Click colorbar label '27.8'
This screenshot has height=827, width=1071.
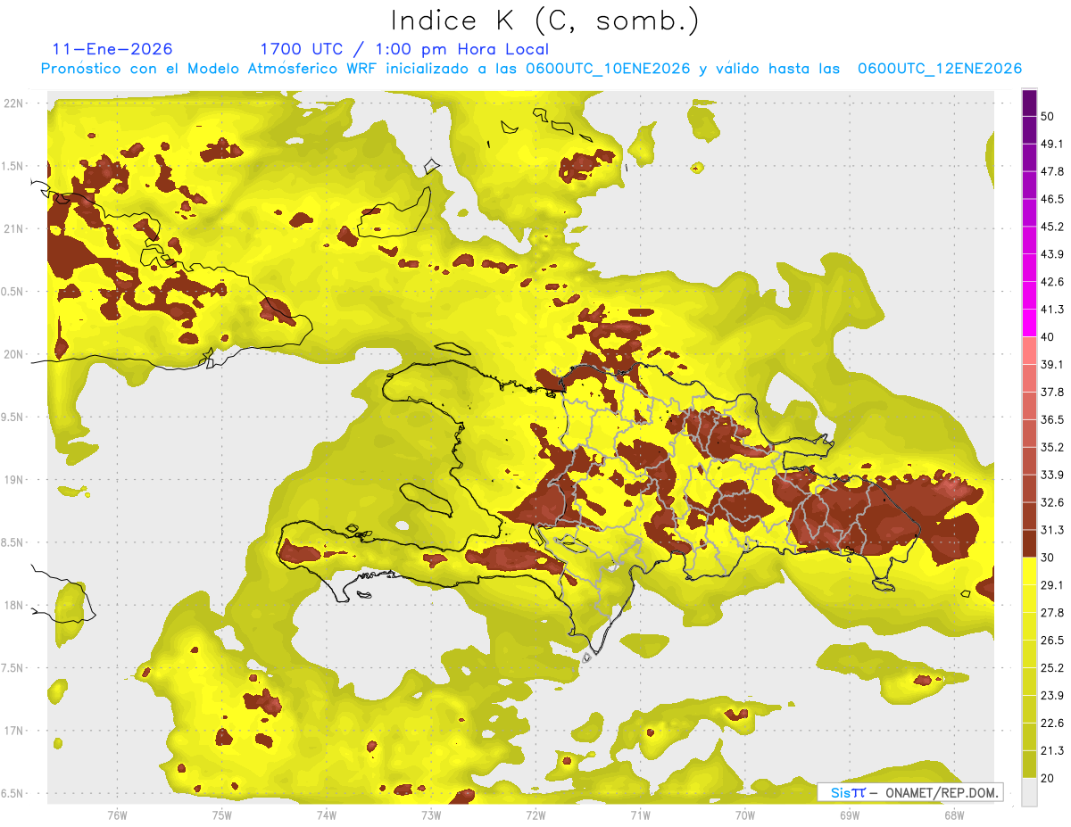(1052, 613)
